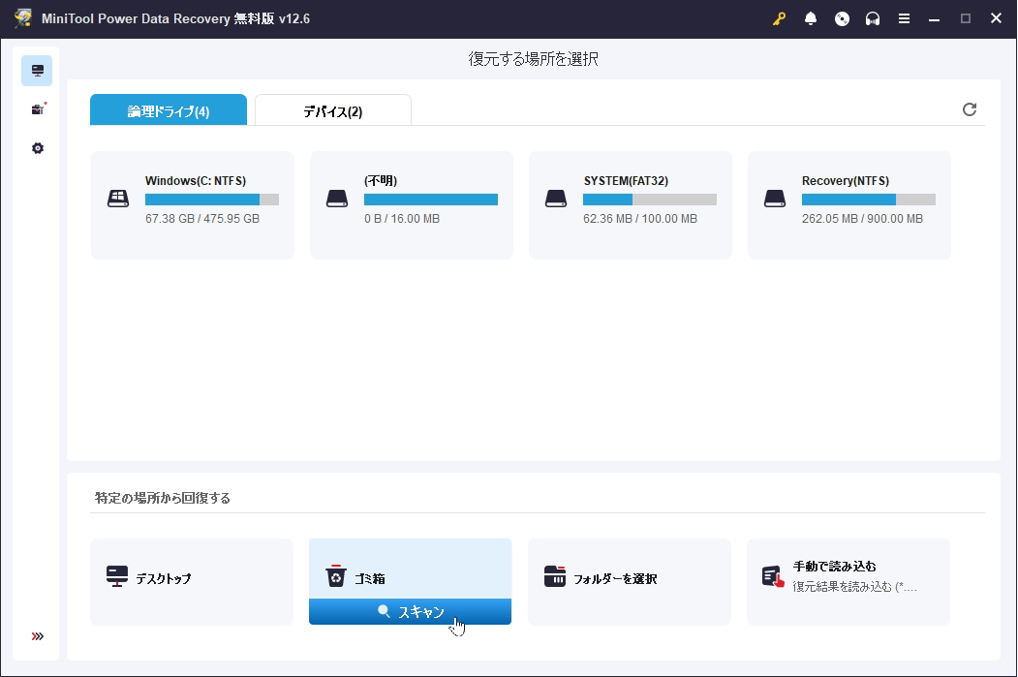Image resolution: width=1018 pixels, height=677 pixels.
Task: Click the Recovery(NTFS) disk icon
Action: 775,199
